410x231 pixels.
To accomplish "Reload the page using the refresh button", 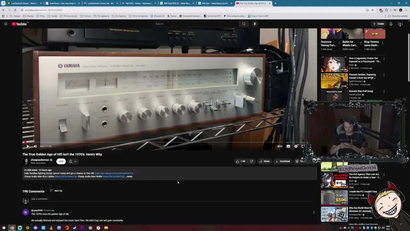I will pos(15,10).
